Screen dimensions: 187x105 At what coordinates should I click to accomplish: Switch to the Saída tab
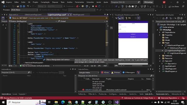click(x=141, y=94)
